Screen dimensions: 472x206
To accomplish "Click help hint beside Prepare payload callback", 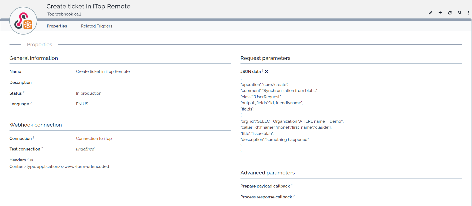I will point(292,185).
